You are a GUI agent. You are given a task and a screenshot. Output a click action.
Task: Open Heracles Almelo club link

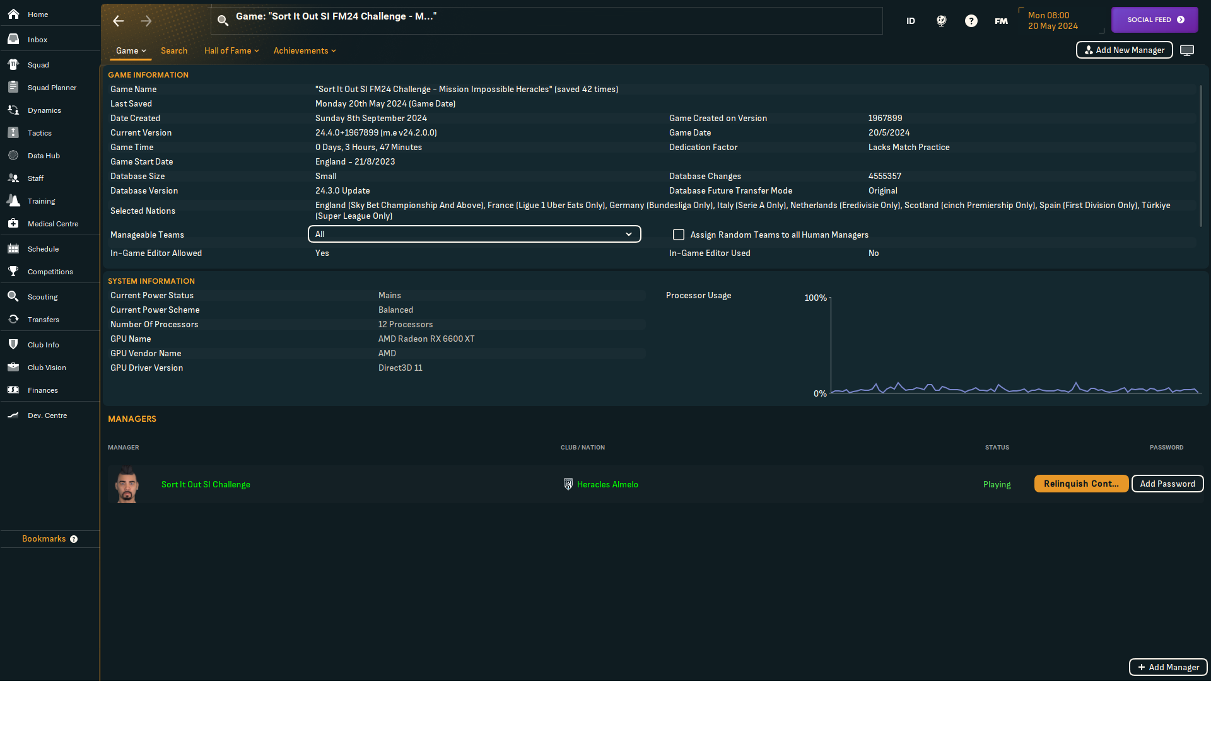(607, 484)
